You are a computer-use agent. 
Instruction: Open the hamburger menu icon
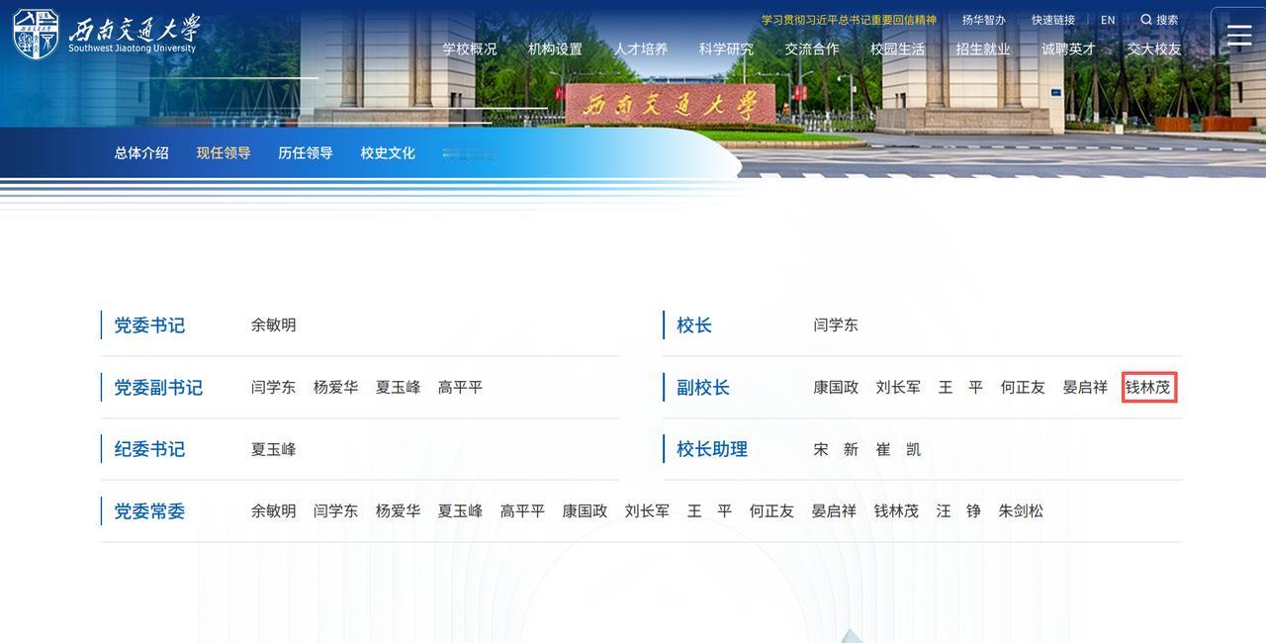tap(1238, 36)
